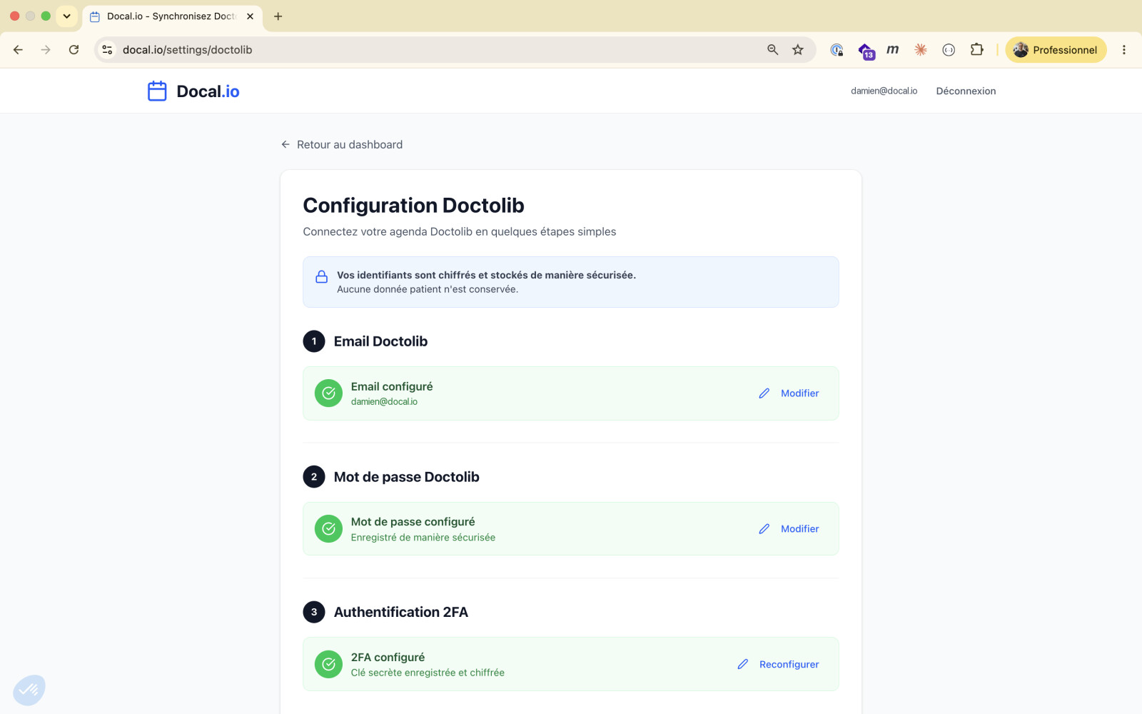Select the Docal.io browser tab
This screenshot has height=714, width=1142.
pyautogui.click(x=172, y=16)
